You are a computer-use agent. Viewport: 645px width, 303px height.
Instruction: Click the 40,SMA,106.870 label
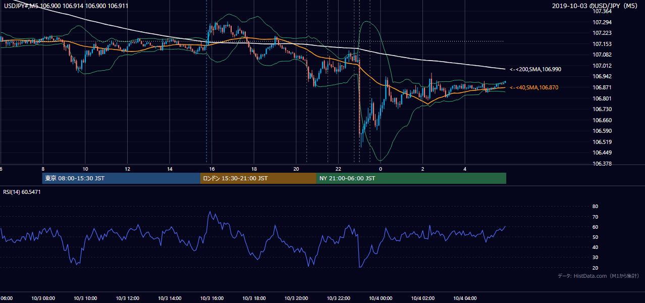(534, 88)
